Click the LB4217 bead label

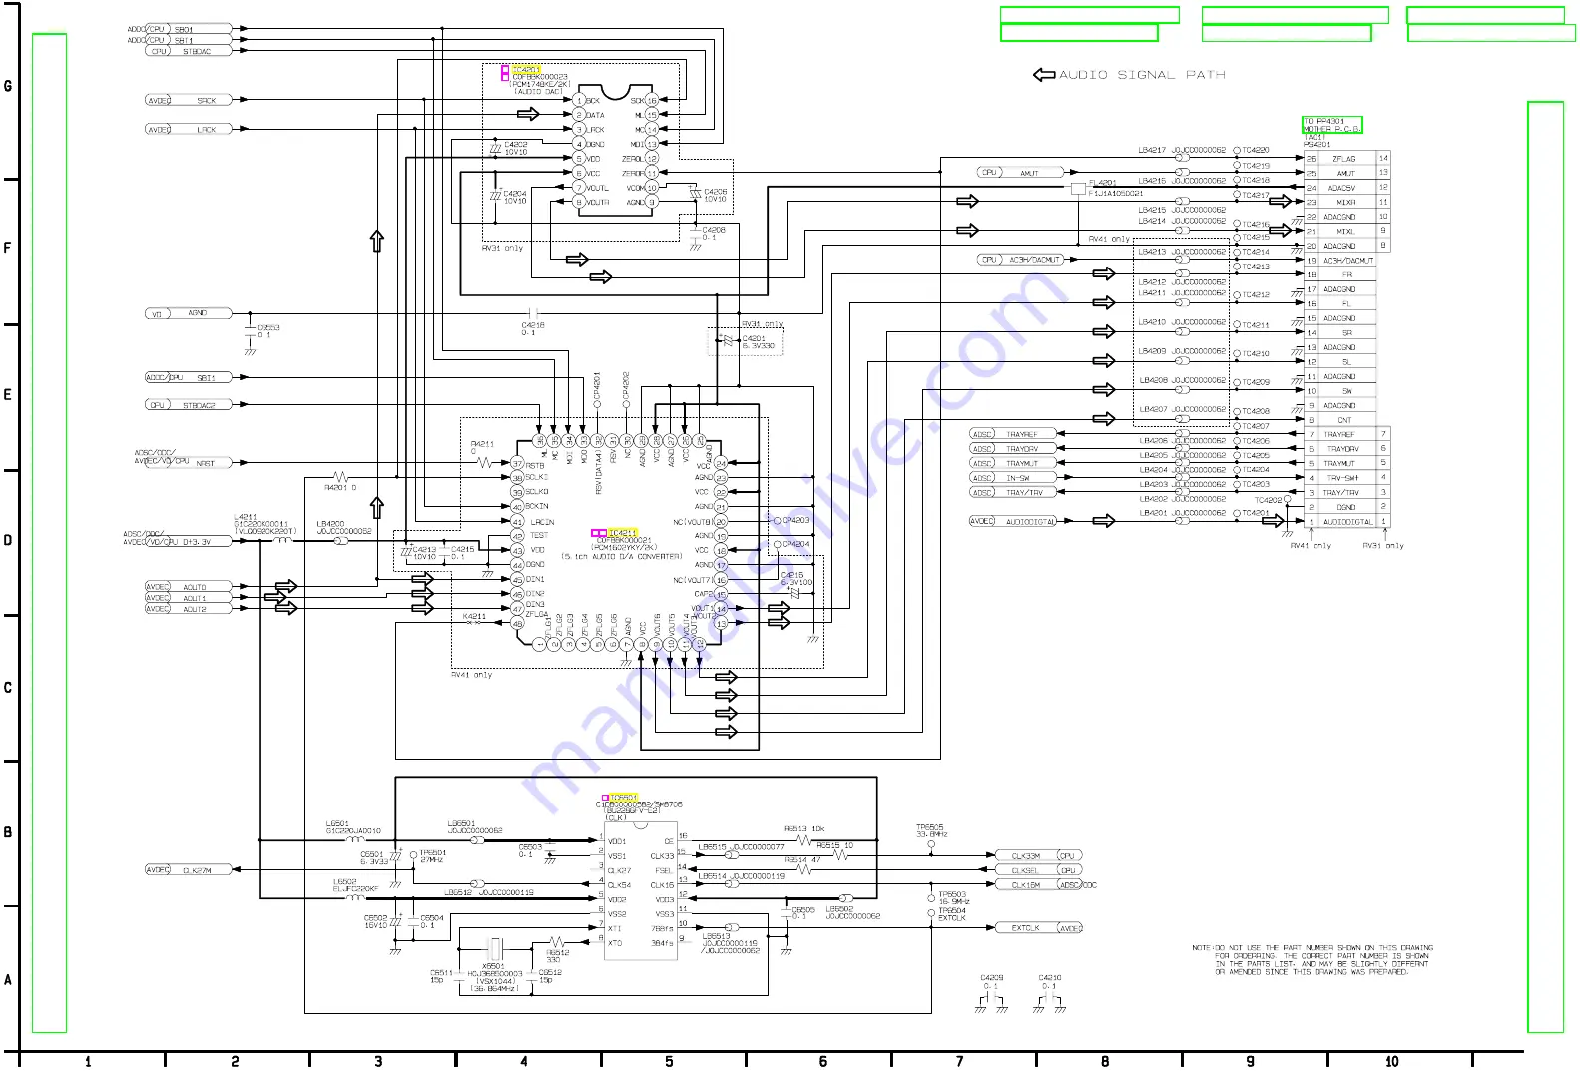tap(1152, 150)
